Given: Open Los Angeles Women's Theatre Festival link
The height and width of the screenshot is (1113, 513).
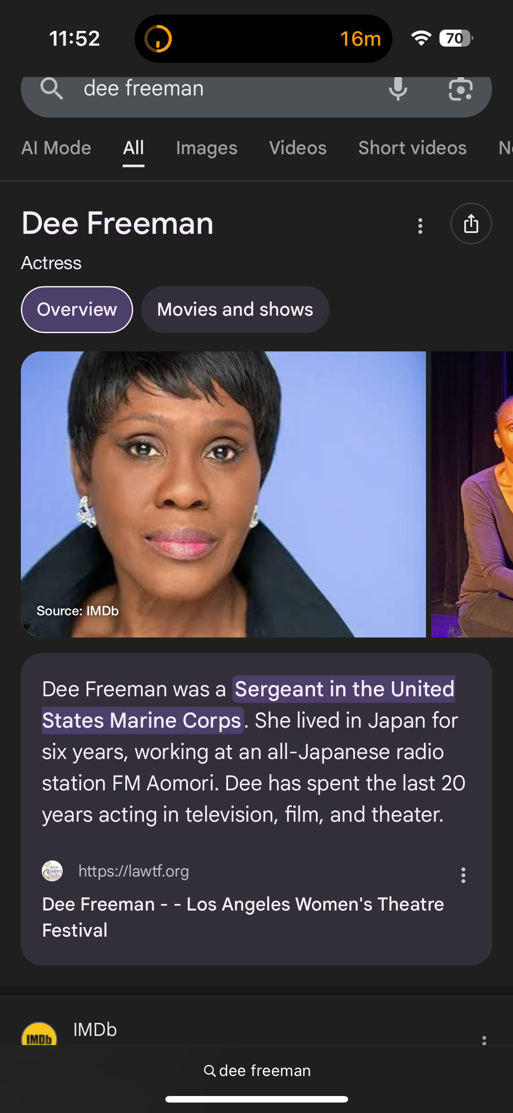Looking at the screenshot, I should coord(243,917).
